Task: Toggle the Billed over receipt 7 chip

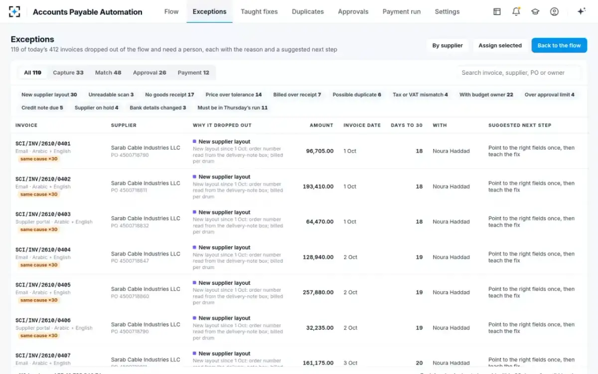Action: (x=297, y=95)
